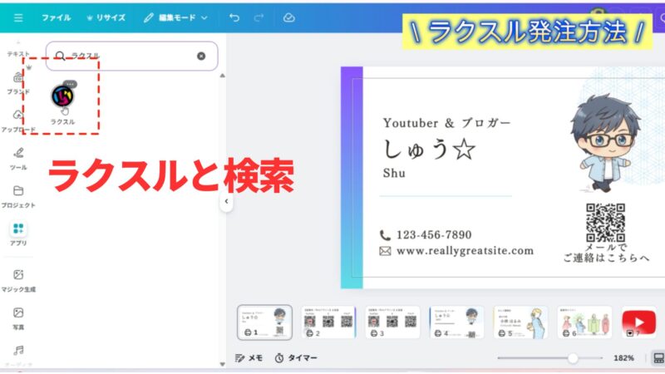The width and height of the screenshot is (665, 374).
Task: Open the リサイズ menu
Action: tap(106, 17)
